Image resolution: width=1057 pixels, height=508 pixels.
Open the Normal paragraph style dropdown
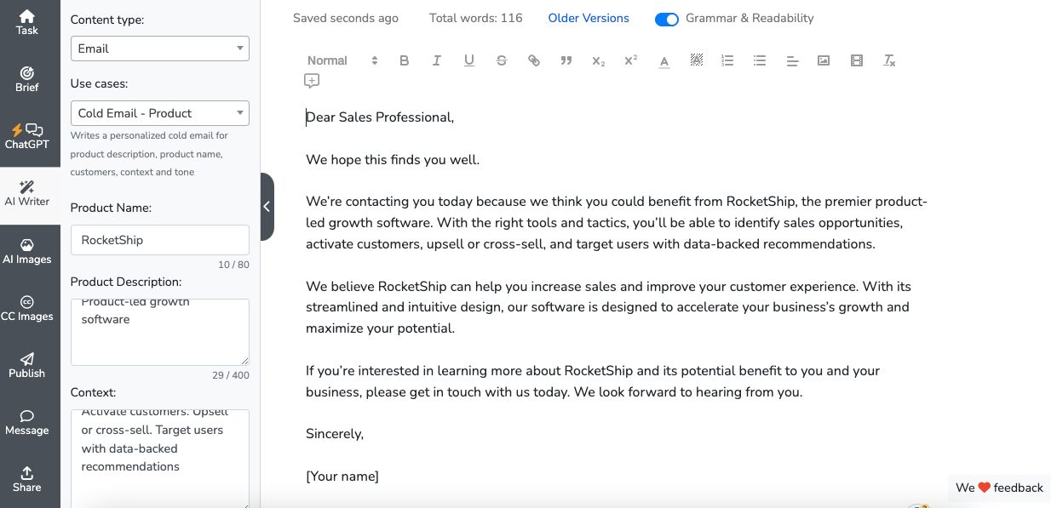coord(342,60)
